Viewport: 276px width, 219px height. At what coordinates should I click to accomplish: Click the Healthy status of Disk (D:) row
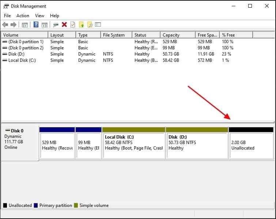142,54
